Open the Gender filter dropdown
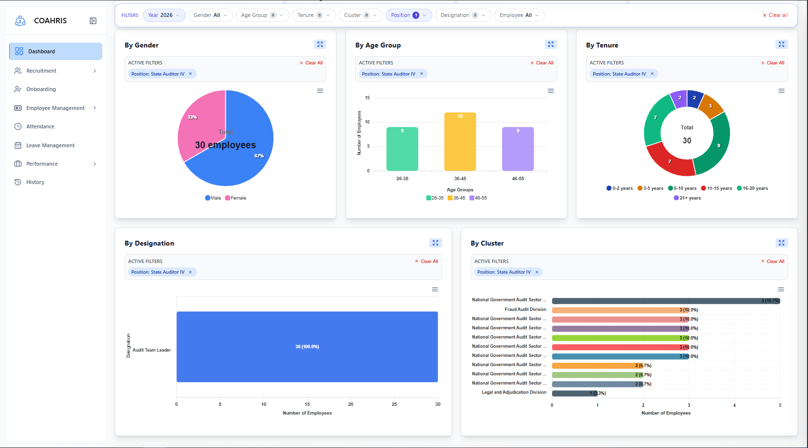Screen dimensions: 808x448 [210, 15]
